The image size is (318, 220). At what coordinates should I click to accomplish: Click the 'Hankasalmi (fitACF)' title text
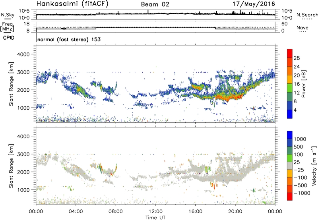pos(72,4)
